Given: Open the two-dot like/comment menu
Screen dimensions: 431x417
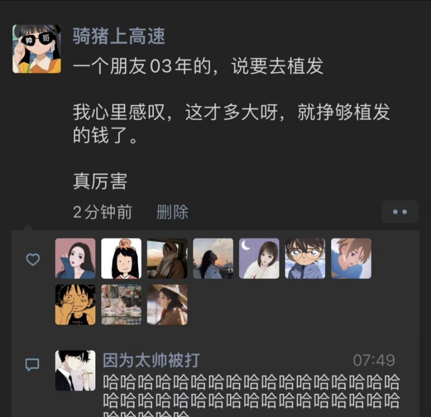Looking at the screenshot, I should tap(400, 212).
